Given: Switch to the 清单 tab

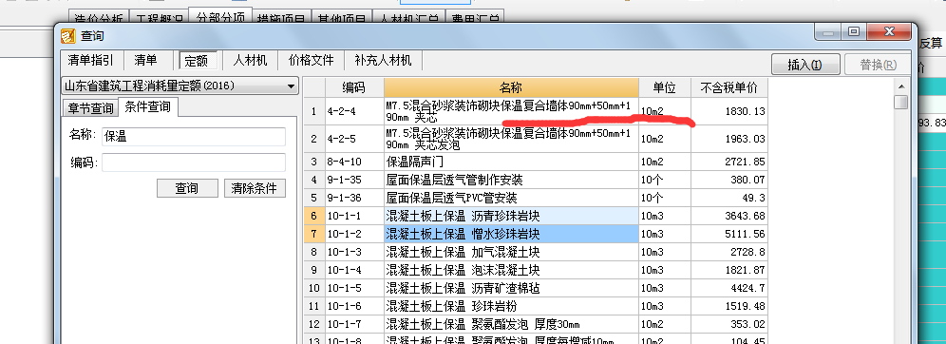Looking at the screenshot, I should (x=145, y=61).
